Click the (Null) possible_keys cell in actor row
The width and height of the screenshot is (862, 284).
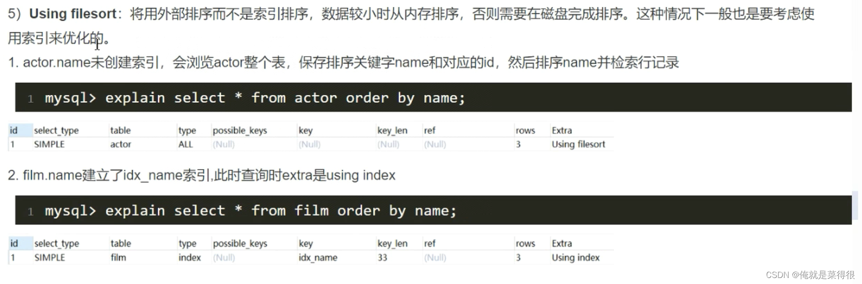tap(224, 145)
